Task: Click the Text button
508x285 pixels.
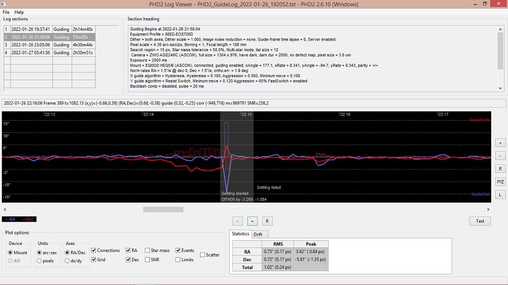Action: [480, 221]
